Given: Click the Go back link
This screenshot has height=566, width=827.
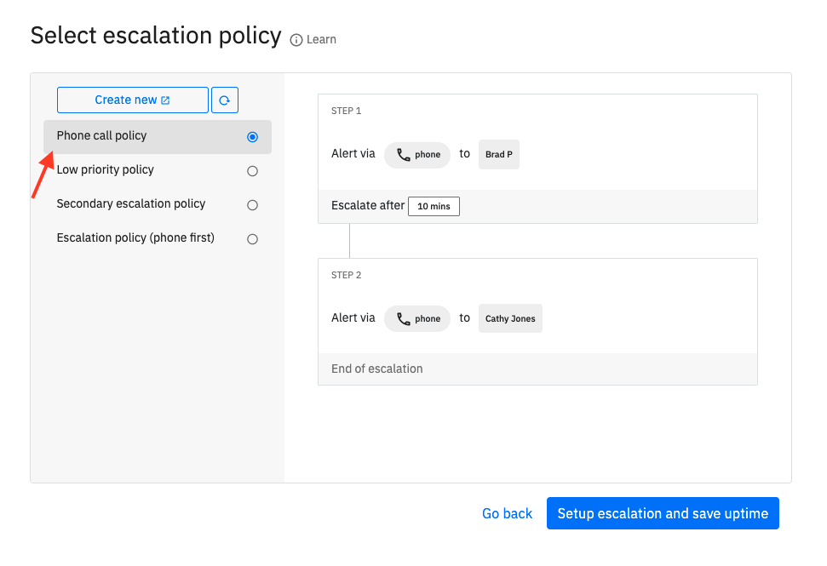Looking at the screenshot, I should click(507, 513).
